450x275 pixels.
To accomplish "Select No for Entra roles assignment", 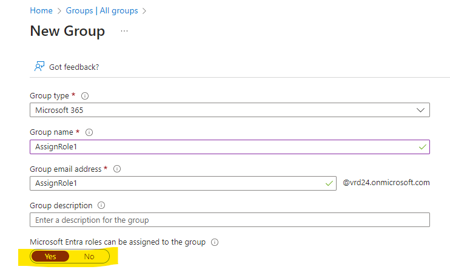I will point(89,256).
